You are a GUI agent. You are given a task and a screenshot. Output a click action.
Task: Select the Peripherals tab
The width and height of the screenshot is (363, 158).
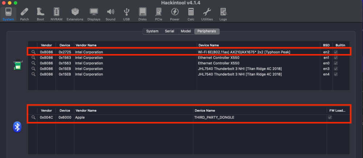tap(207, 31)
